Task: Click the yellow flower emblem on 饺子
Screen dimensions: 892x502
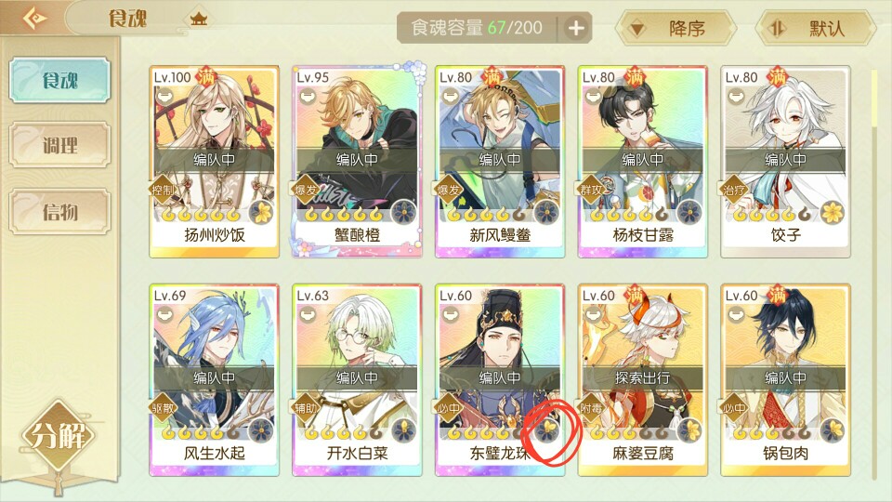Action: pyautogui.click(x=833, y=214)
